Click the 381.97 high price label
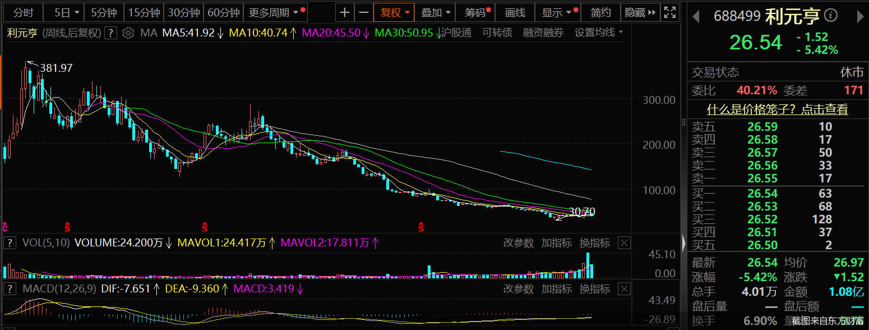The width and height of the screenshot is (869, 330). coord(56,68)
